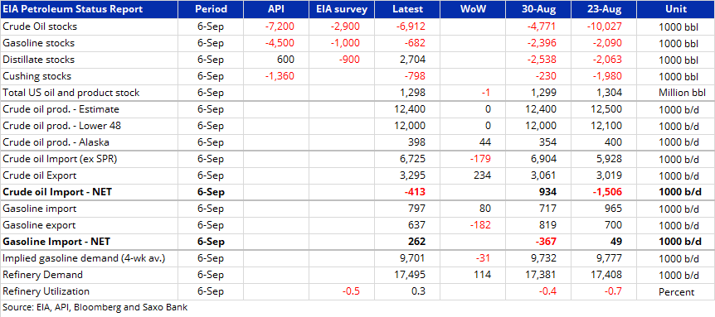This screenshot has width=715, height=317.
Task: Click the 23-Aug value -10,027
Action: tap(605, 26)
